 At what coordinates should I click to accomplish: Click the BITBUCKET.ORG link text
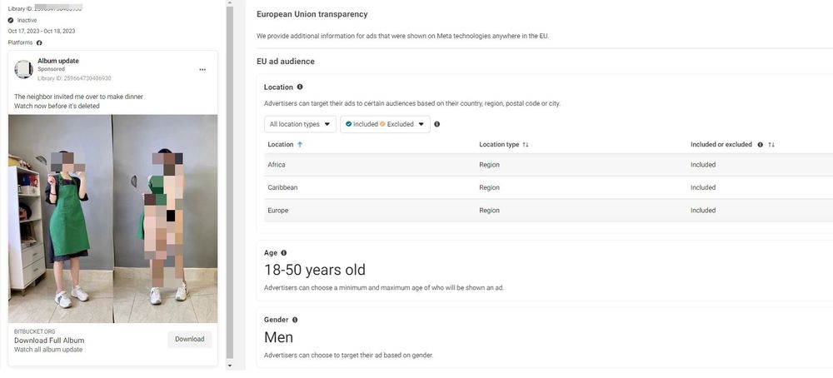pyautogui.click(x=35, y=331)
